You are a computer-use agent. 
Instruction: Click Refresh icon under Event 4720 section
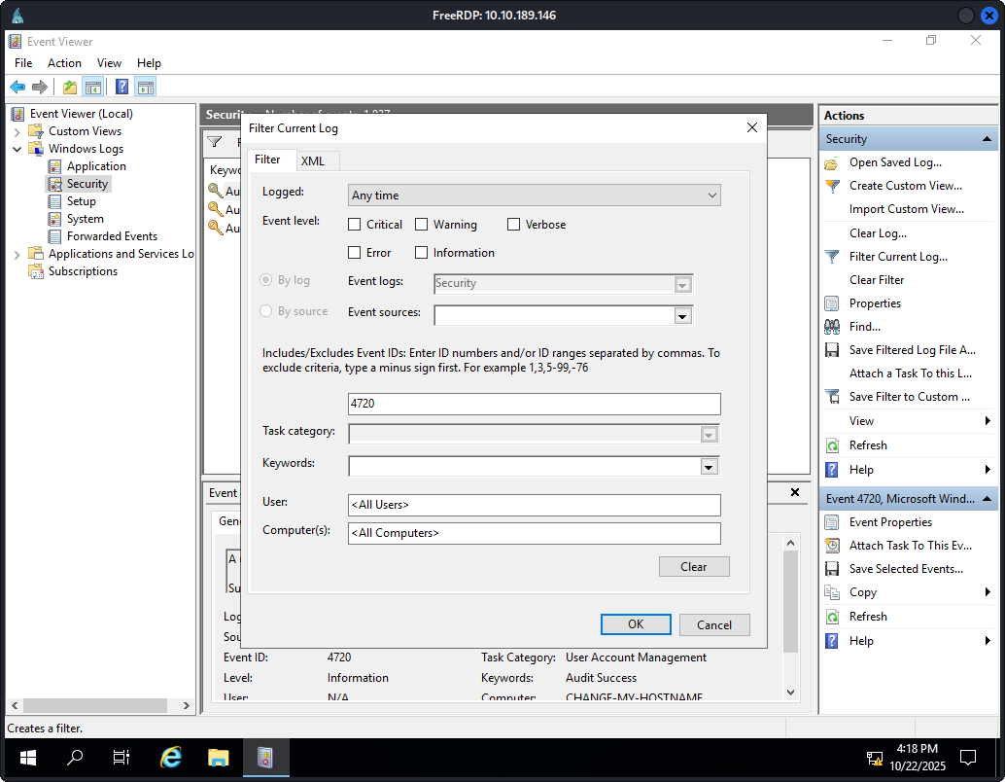pyautogui.click(x=832, y=617)
